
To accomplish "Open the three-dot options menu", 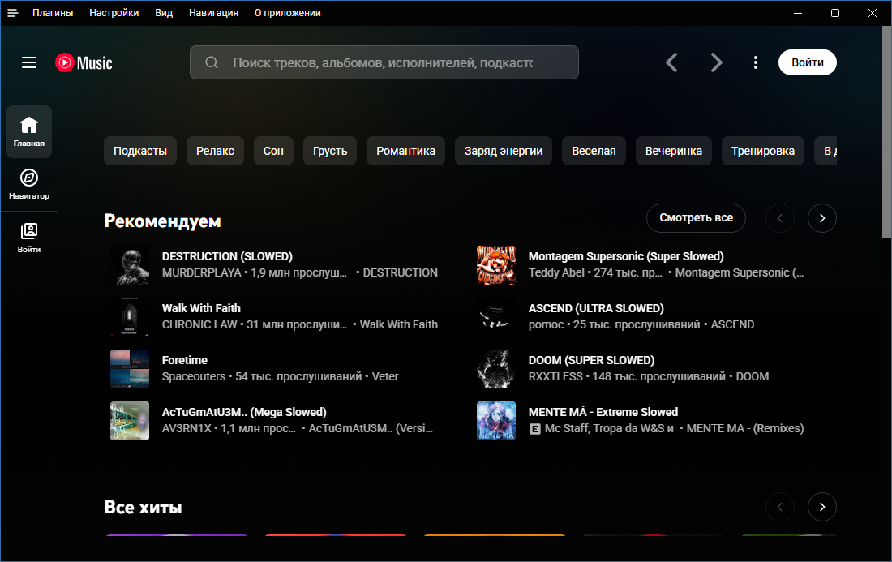I will tap(755, 62).
